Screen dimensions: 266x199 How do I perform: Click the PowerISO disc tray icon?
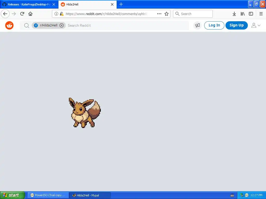pyautogui.click(x=247, y=195)
